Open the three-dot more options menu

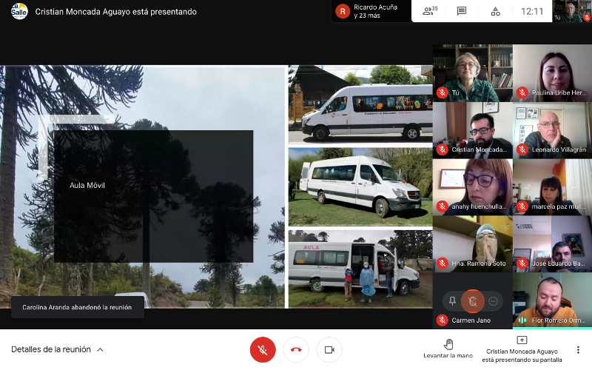click(x=578, y=349)
